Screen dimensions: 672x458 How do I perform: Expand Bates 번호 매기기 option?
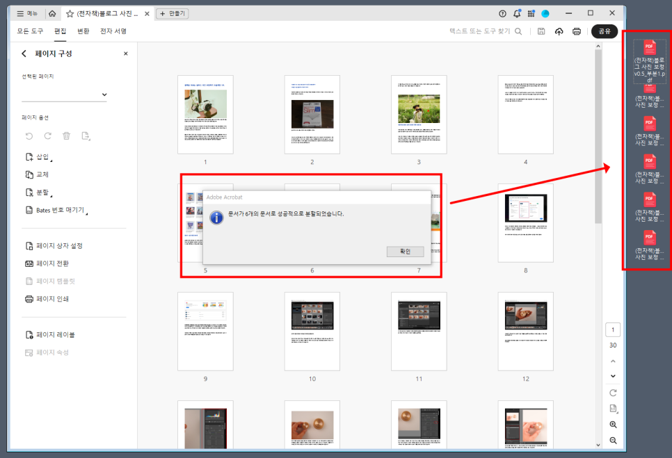tap(56, 210)
